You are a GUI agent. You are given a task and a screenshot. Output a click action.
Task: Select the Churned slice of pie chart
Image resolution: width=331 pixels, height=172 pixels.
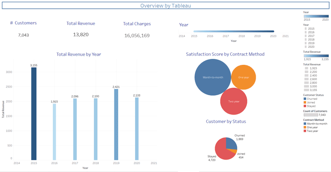click(231, 143)
